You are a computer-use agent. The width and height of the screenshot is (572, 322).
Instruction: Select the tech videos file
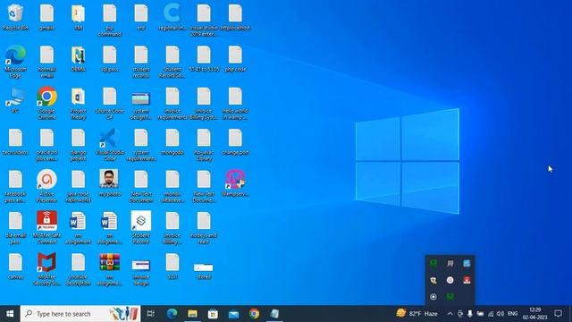15,142
